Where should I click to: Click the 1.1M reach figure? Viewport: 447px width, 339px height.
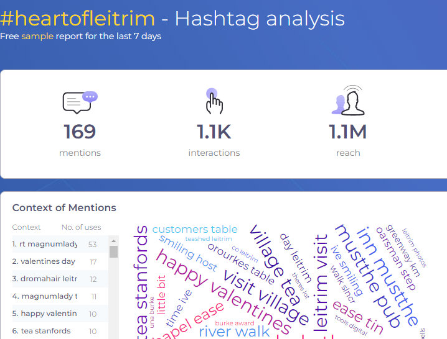[348, 132]
